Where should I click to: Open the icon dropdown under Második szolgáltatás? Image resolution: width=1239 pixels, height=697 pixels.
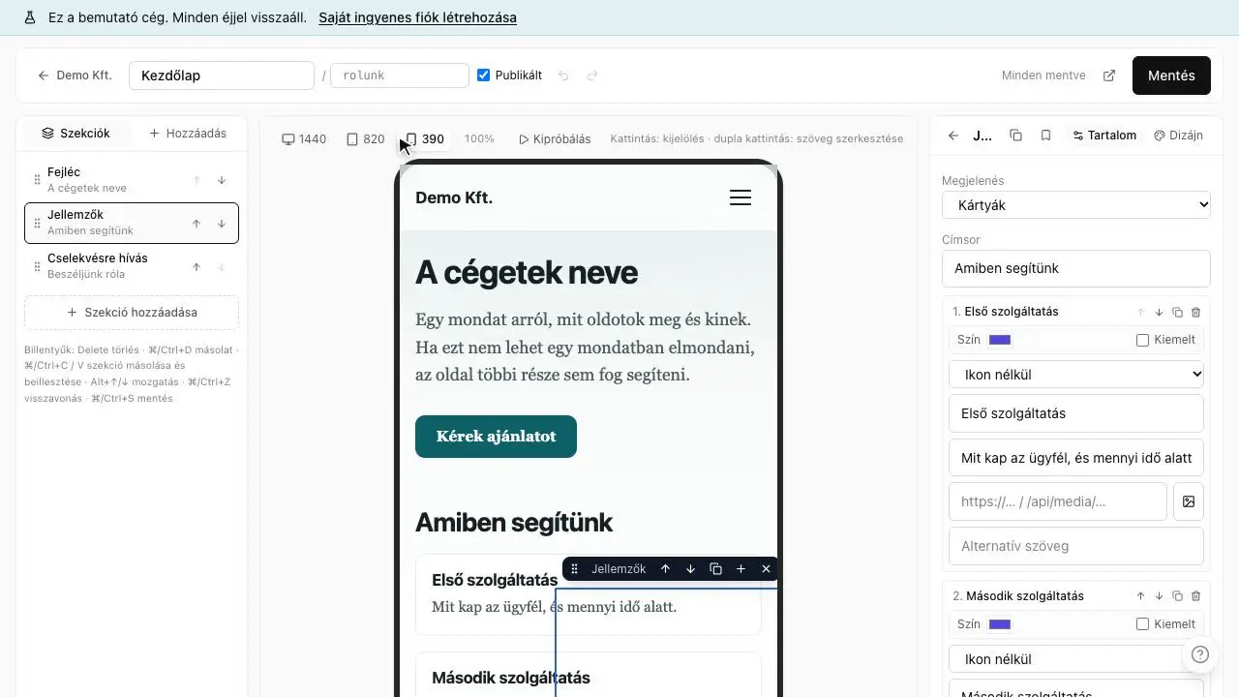[1076, 659]
